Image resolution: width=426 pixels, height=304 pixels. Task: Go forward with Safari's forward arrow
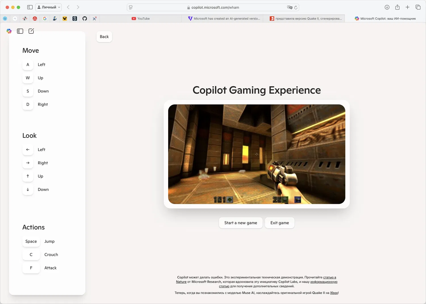point(78,7)
